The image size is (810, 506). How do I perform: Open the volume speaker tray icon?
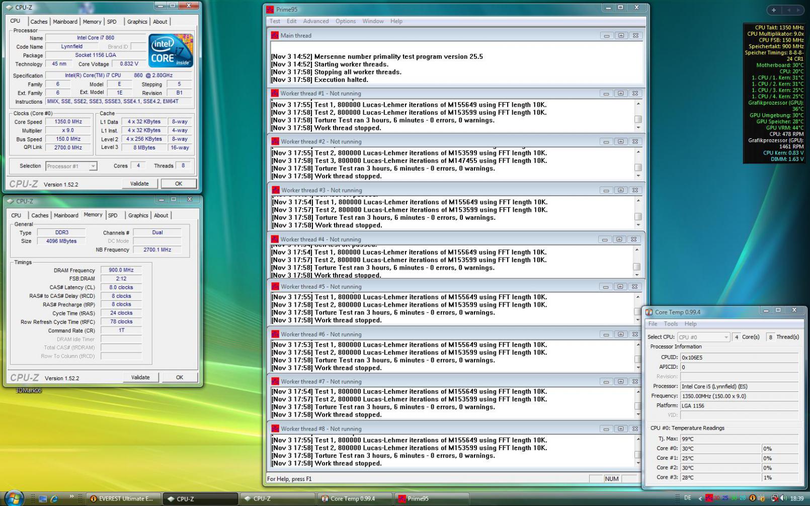pos(784,498)
